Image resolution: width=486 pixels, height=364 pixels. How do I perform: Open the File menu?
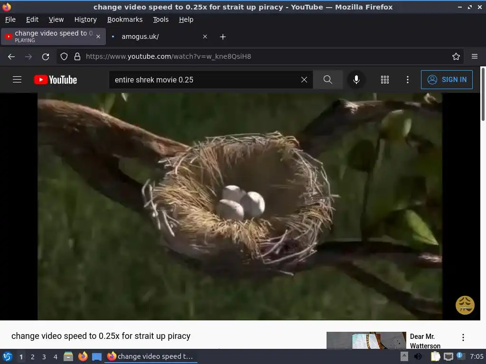point(10,19)
